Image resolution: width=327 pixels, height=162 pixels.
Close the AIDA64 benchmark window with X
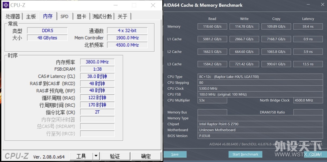(322, 5)
